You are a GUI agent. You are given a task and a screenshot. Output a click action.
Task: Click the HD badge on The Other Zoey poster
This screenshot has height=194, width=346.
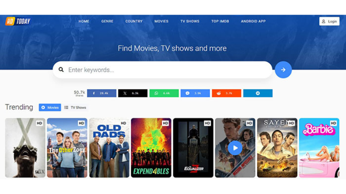coord(81,123)
